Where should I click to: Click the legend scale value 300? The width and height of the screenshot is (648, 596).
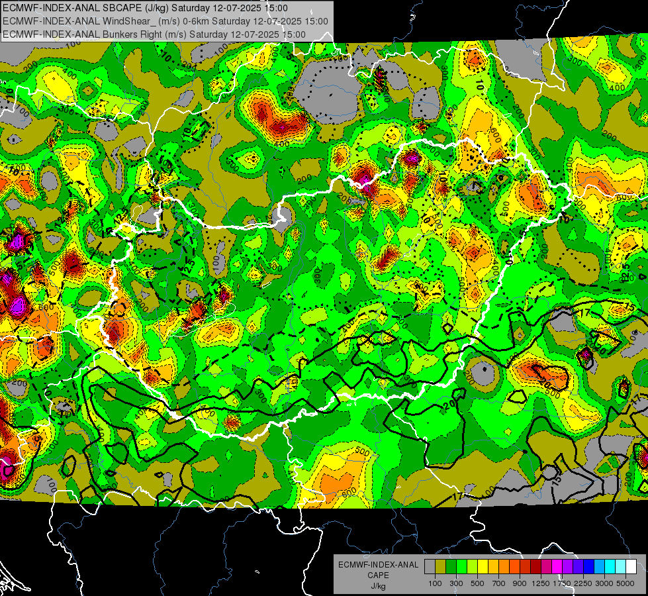[456, 583]
